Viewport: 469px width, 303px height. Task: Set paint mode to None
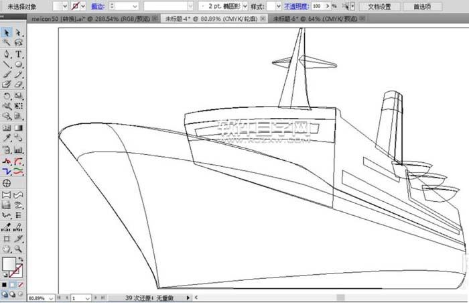(x=20, y=285)
